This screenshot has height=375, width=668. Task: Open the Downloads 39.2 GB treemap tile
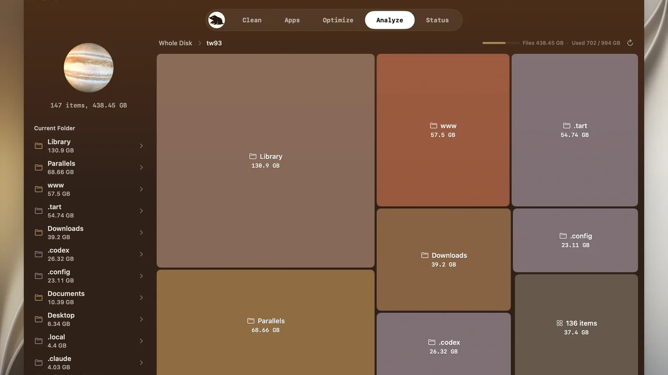tap(443, 260)
